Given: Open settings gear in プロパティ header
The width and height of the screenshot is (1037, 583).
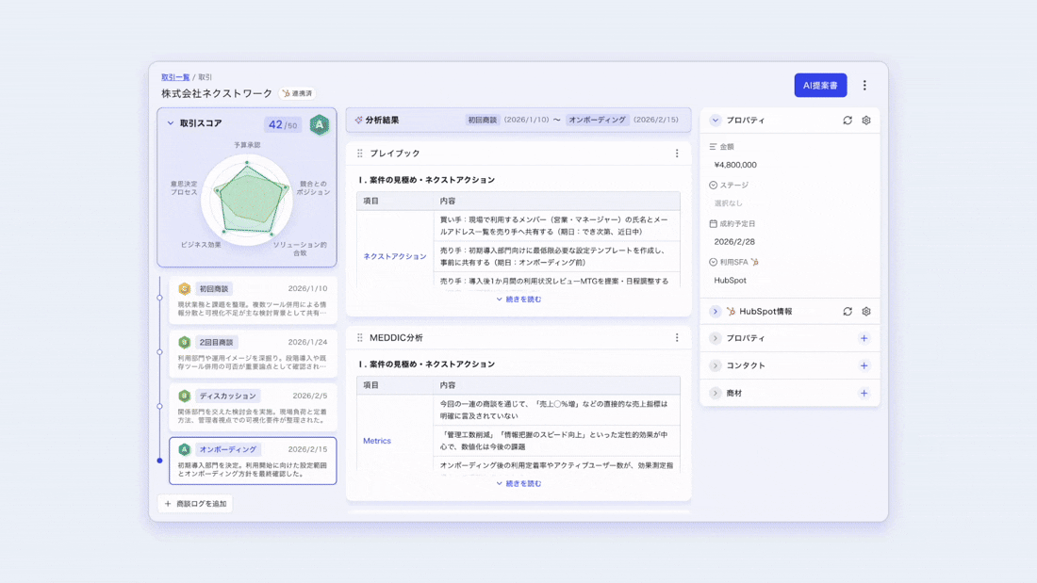Looking at the screenshot, I should [866, 121].
